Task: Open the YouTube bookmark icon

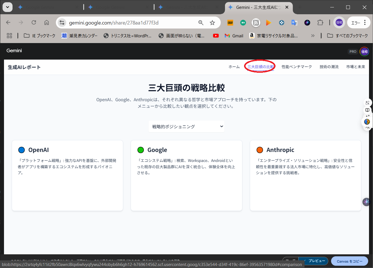Action: pos(216,36)
